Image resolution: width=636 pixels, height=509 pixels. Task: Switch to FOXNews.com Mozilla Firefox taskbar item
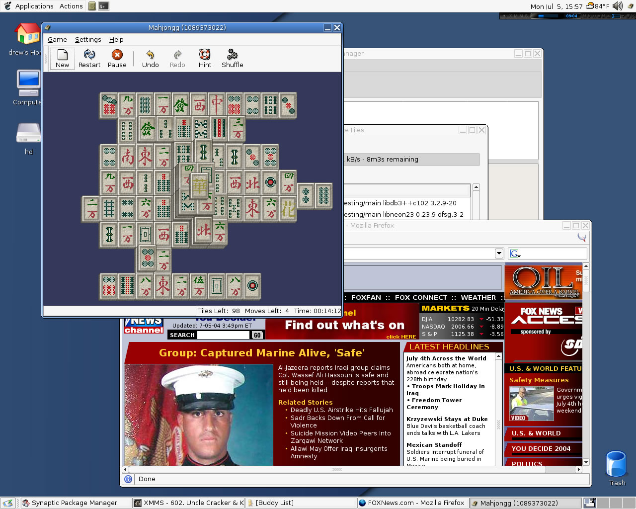[413, 503]
